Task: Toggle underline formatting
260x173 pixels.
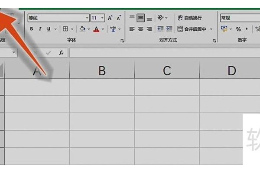Action: 49,29
